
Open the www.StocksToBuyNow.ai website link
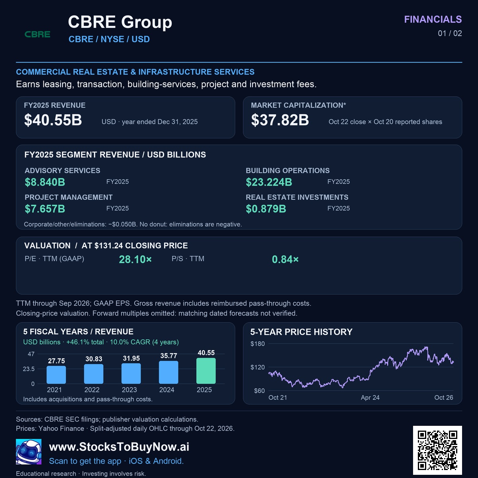click(119, 447)
